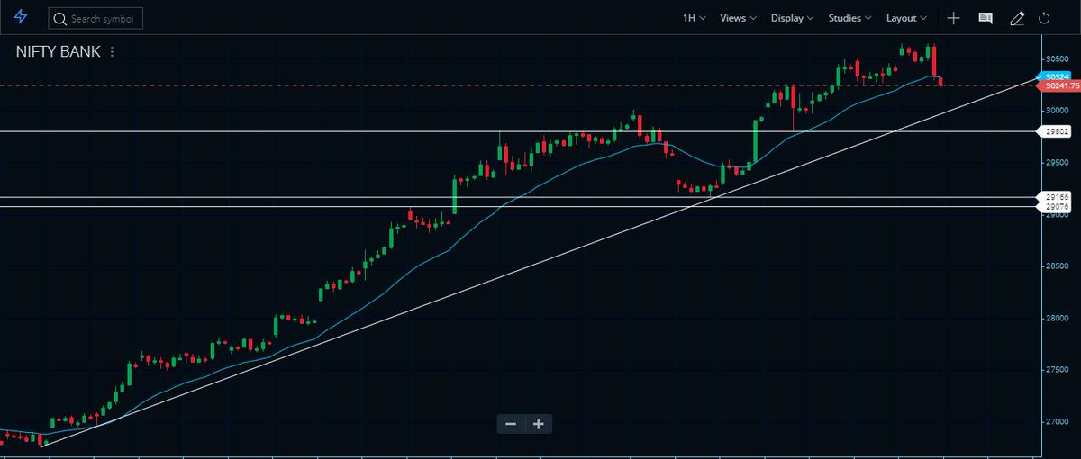Image resolution: width=1081 pixels, height=459 pixels.
Task: Click the NIFTY BANK symbol title
Action: [58, 52]
